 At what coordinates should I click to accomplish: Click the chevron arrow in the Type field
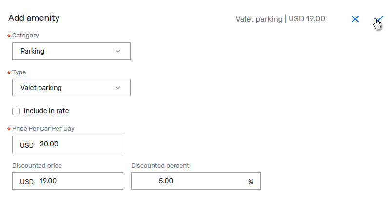(x=118, y=88)
